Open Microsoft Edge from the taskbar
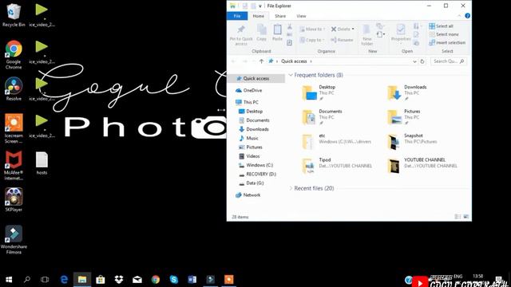Viewport: 511px width, 287px height. pyautogui.click(x=64, y=279)
